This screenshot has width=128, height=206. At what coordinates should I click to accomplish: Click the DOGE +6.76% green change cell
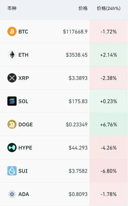click(109, 124)
